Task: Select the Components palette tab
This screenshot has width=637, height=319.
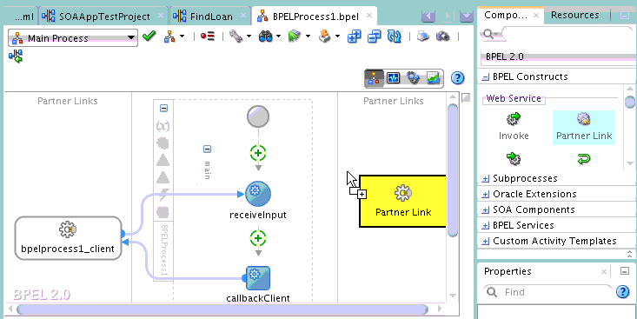Action: [x=506, y=15]
